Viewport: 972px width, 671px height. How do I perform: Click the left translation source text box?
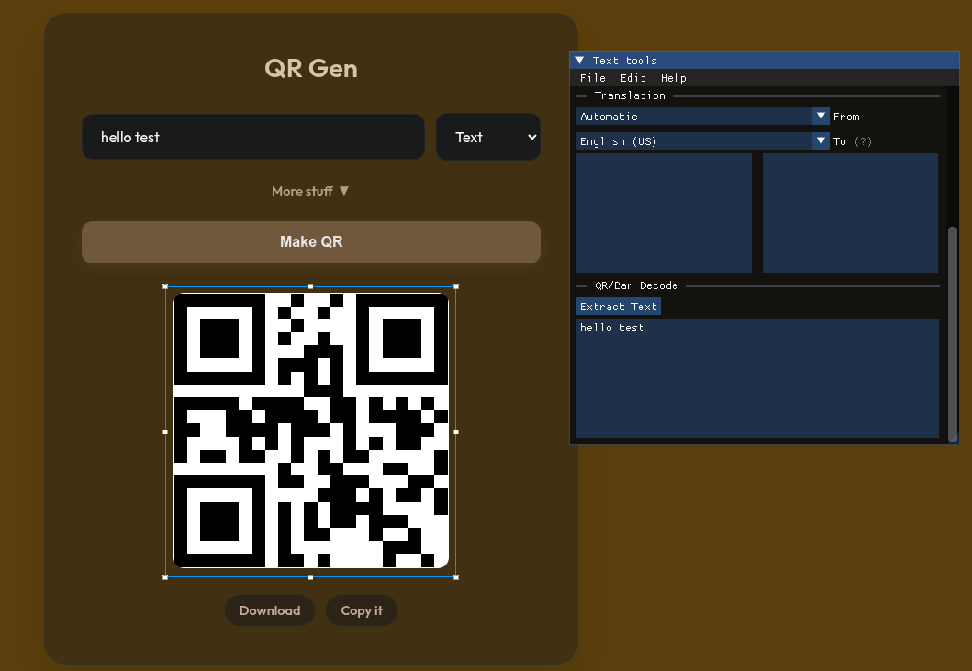664,213
